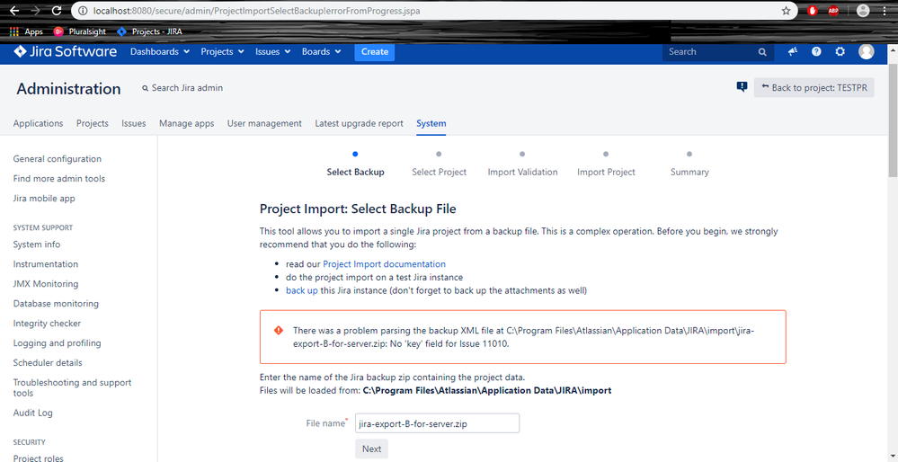Open Chrome's three-dot menu

pos(885,11)
